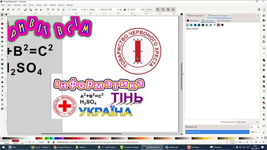Show hidden system tray icons chevron

pyautogui.click(x=234, y=147)
